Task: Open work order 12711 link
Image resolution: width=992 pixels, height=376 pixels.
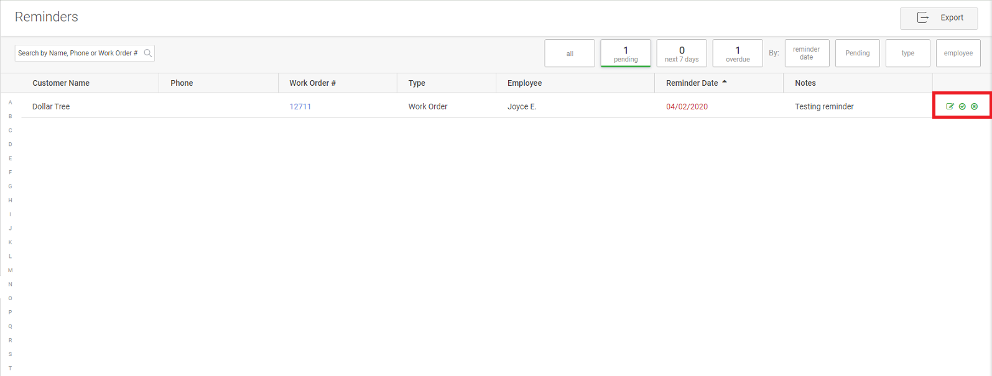Action: point(300,107)
